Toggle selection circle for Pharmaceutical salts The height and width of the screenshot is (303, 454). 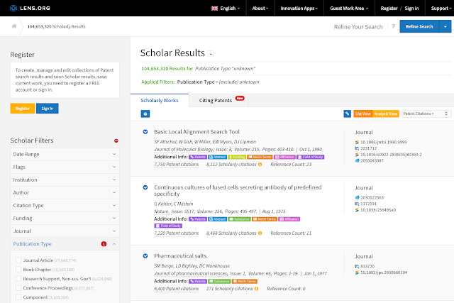tap(145, 256)
